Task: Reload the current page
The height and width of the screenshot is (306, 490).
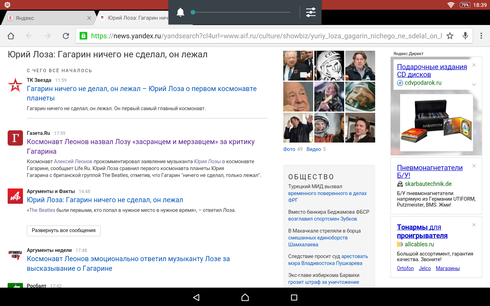Action: [66, 36]
